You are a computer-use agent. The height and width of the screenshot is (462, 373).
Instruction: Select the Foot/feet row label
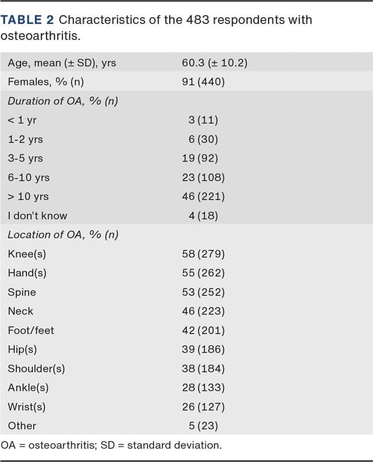click(x=31, y=330)
